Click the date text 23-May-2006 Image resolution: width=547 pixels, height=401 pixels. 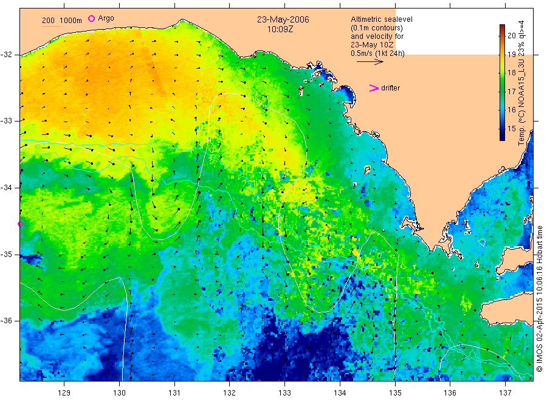point(283,19)
